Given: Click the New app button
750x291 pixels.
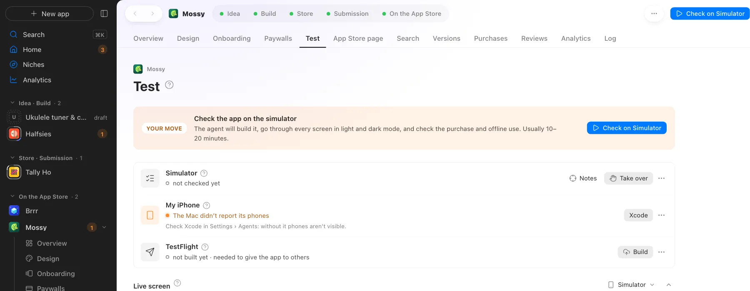Looking at the screenshot, I should 50,14.
